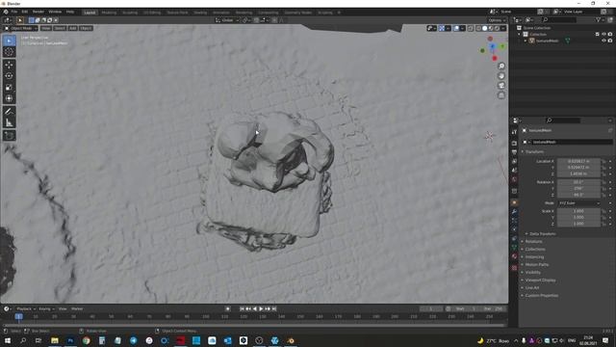
Task: Activate the Cursor tool
Action: click(9, 52)
